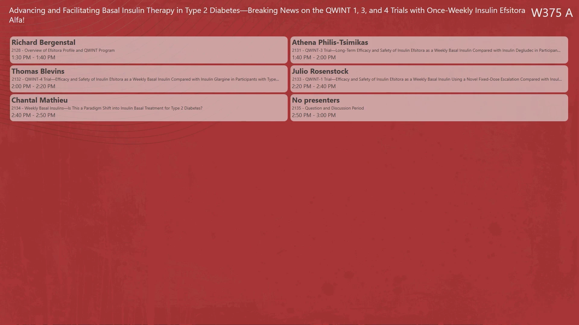Click the '2131 - QWINT-3 Trial' description
Screen dimensions: 579x325
click(426, 50)
